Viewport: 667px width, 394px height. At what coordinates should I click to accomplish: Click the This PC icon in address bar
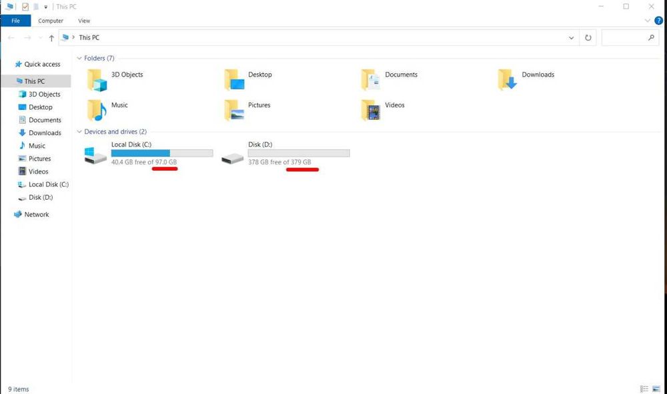65,37
